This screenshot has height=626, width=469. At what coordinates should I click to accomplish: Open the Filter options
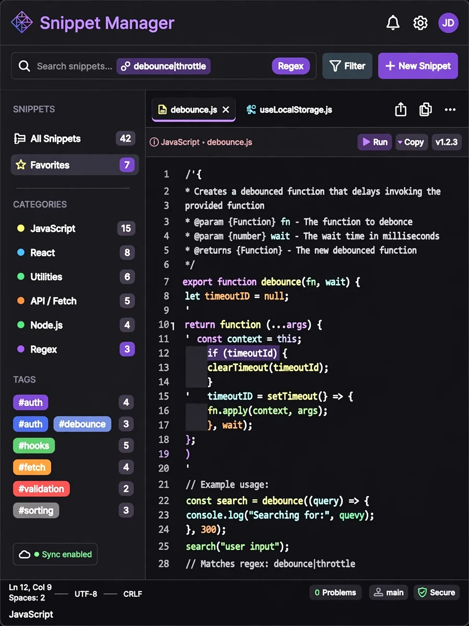pyautogui.click(x=347, y=66)
